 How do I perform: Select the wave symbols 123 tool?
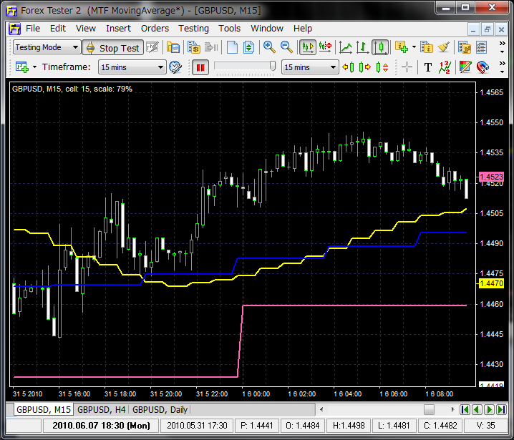click(x=445, y=67)
